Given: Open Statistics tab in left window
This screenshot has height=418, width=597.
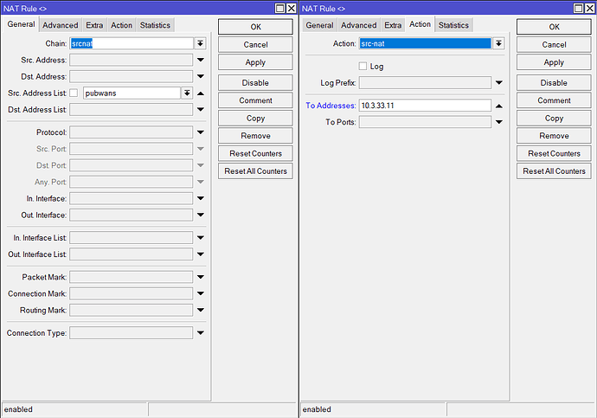Looking at the screenshot, I should click(155, 25).
